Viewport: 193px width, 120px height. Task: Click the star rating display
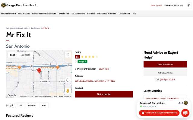(90, 57)
